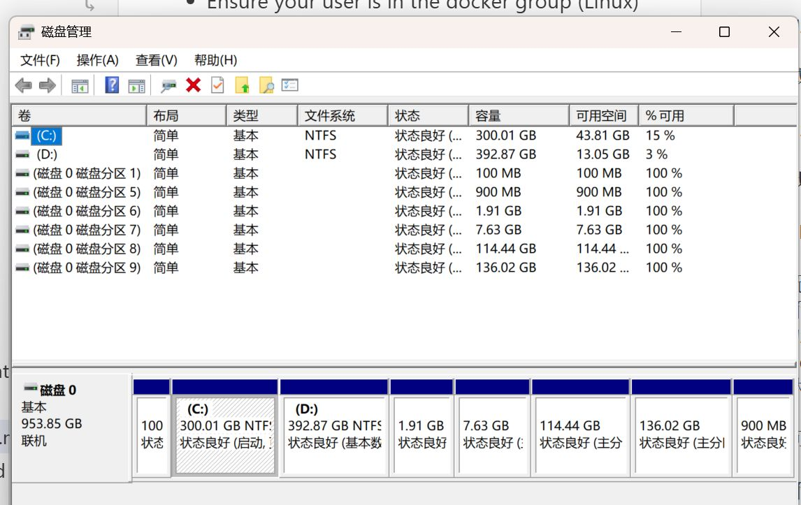
Task: Click the drive icon of 磁盘分区 9 row
Action: coord(22,268)
